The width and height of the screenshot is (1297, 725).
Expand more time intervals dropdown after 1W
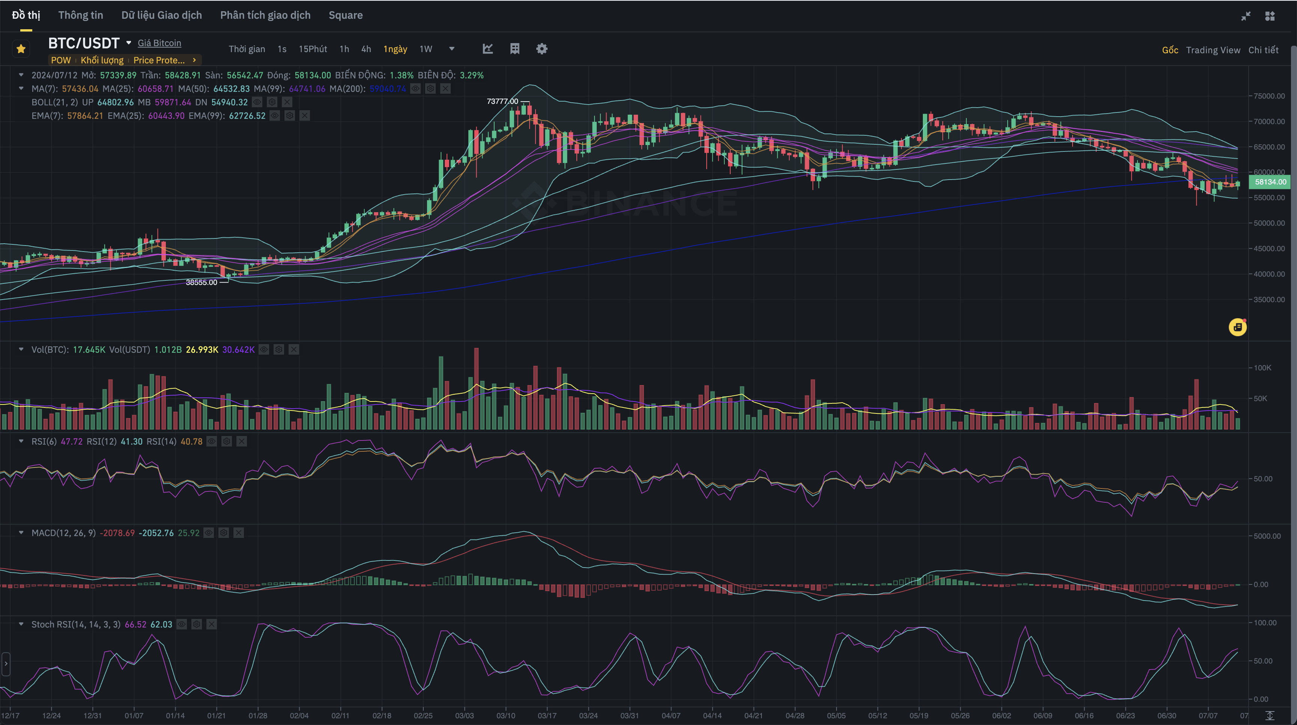[451, 49]
